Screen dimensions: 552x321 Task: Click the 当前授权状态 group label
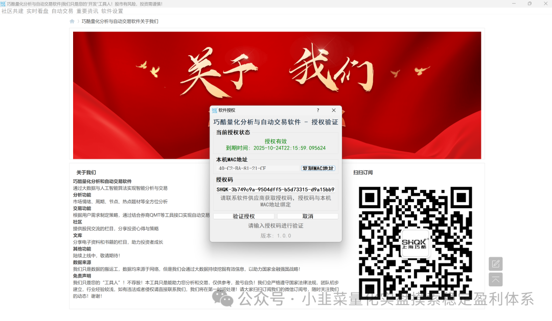pyautogui.click(x=233, y=133)
